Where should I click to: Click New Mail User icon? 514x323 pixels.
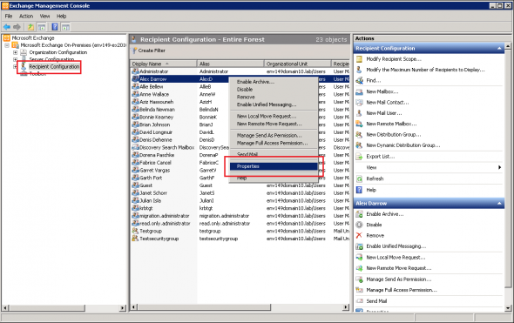tap(359, 113)
